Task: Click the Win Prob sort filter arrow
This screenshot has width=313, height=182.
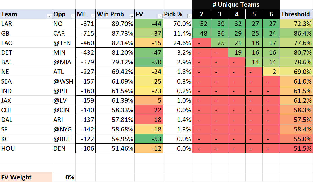Action: (x=132, y=16)
